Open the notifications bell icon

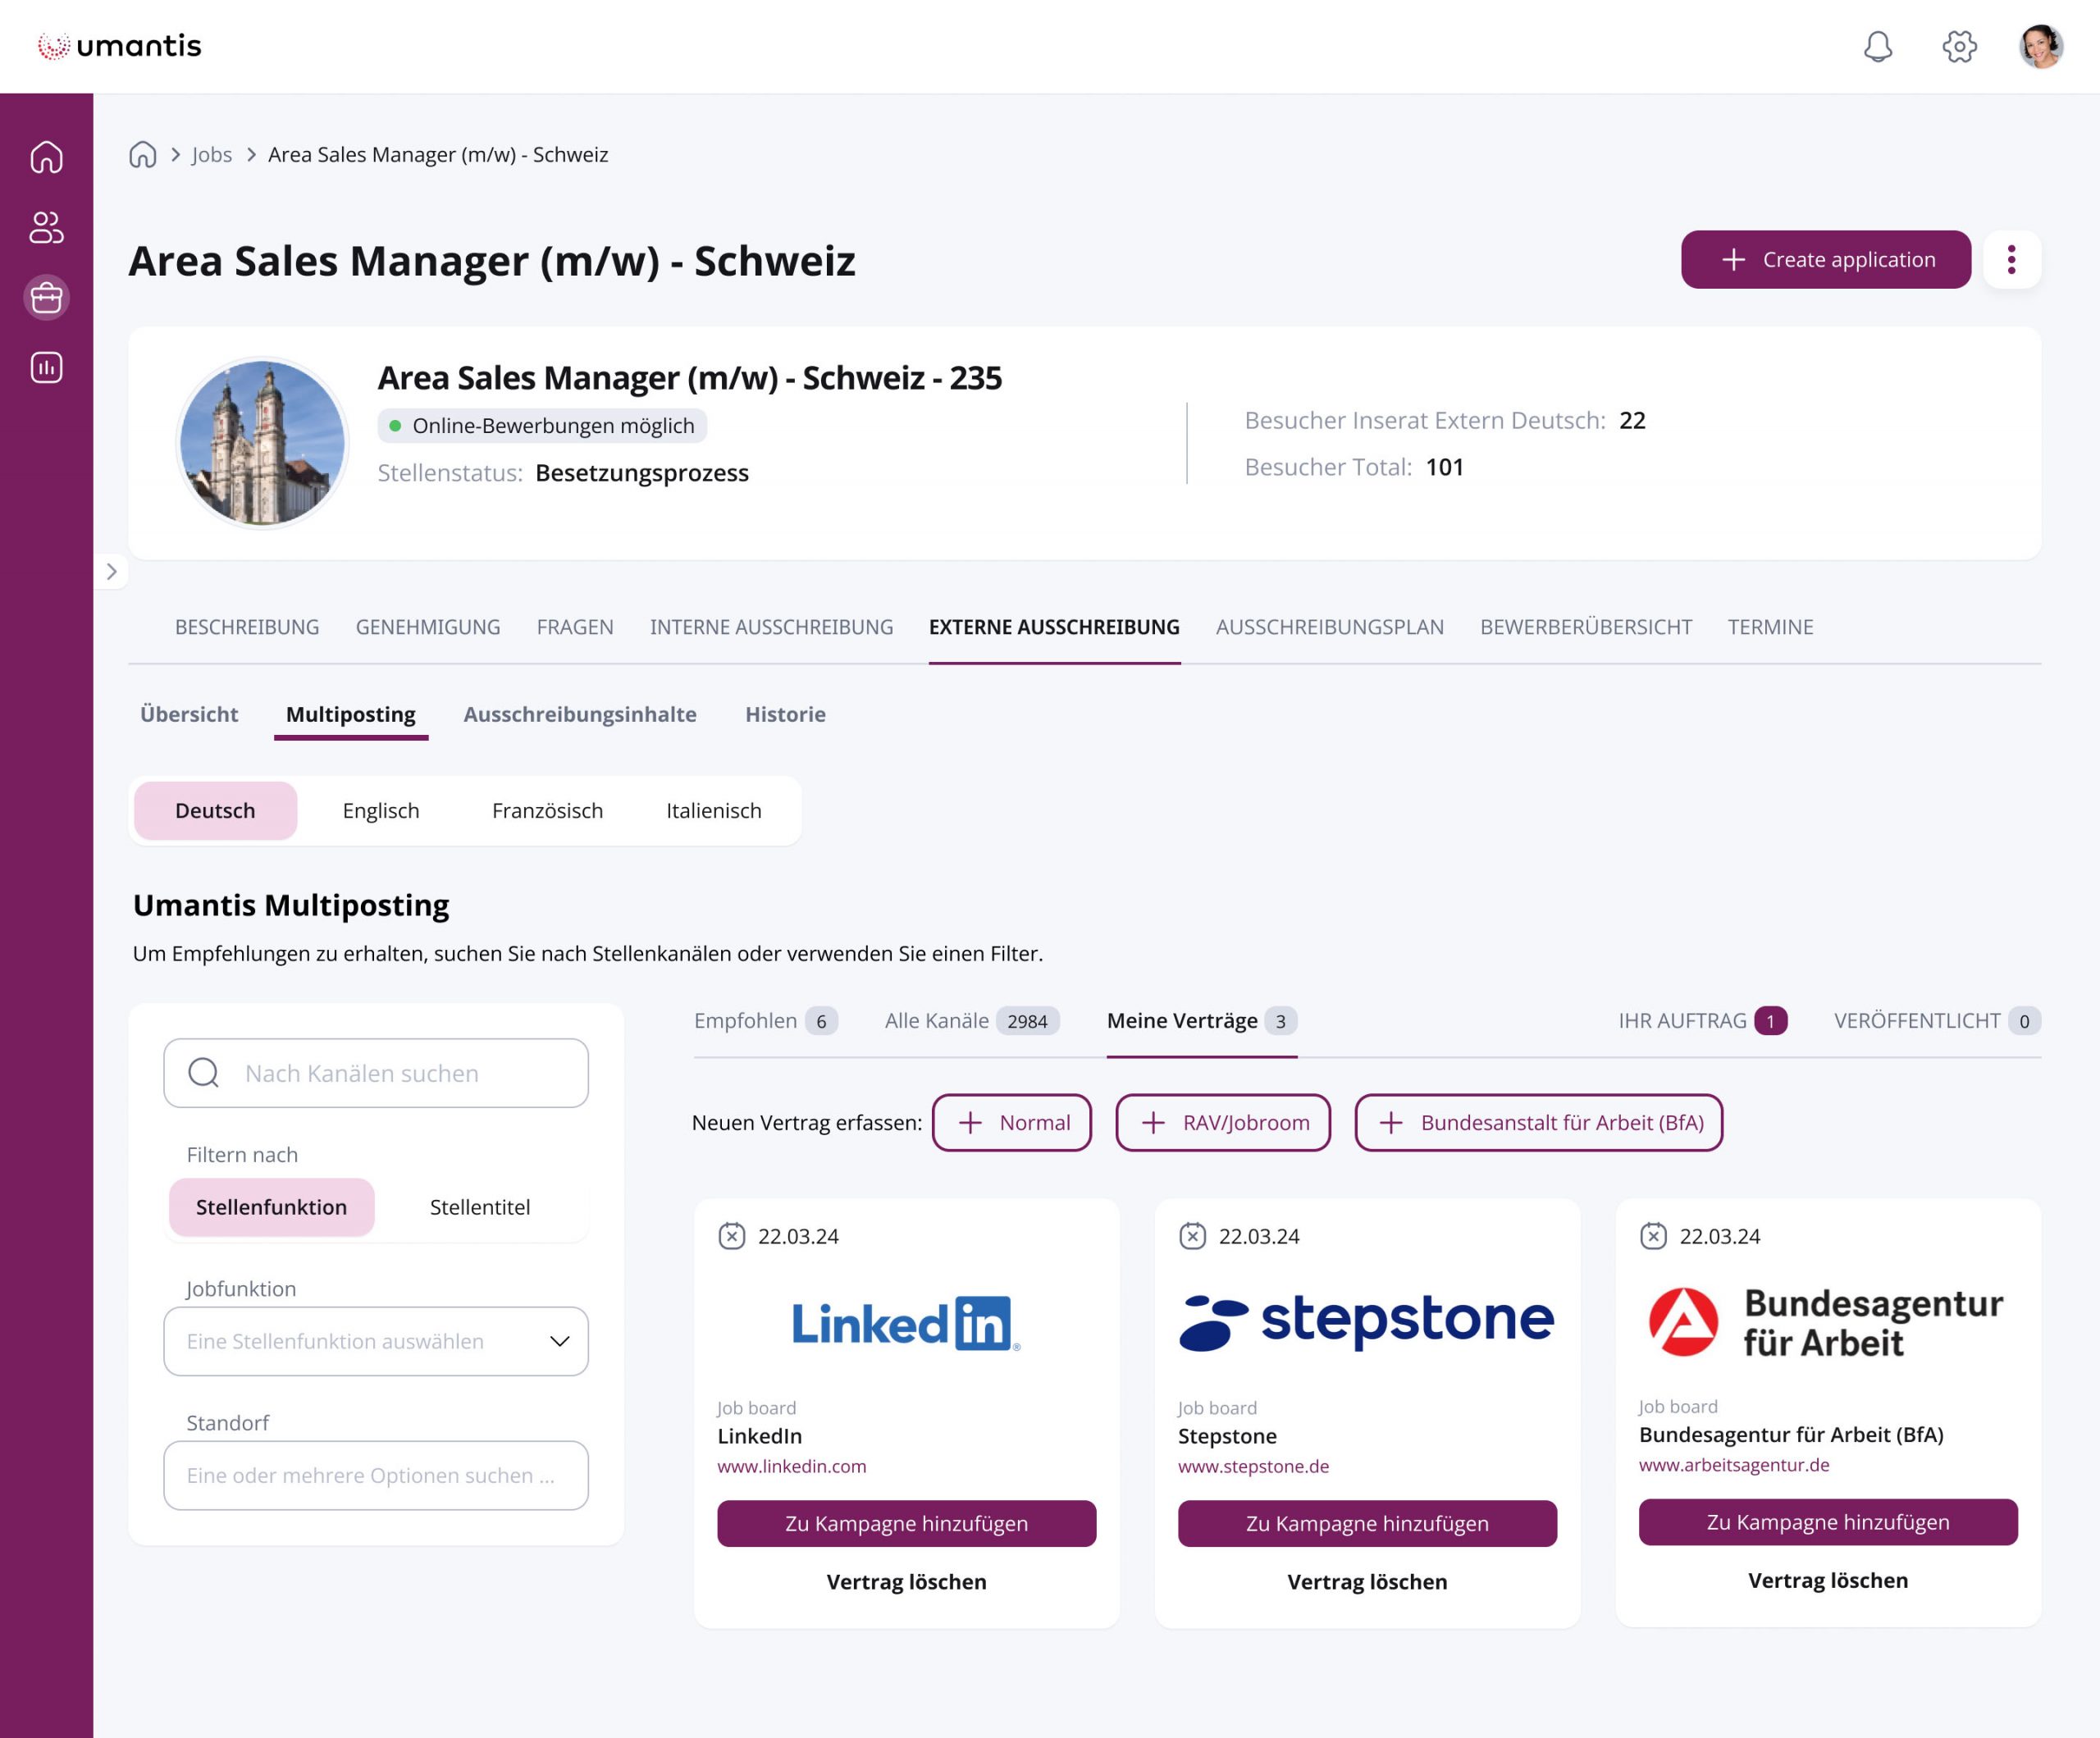[x=1878, y=47]
